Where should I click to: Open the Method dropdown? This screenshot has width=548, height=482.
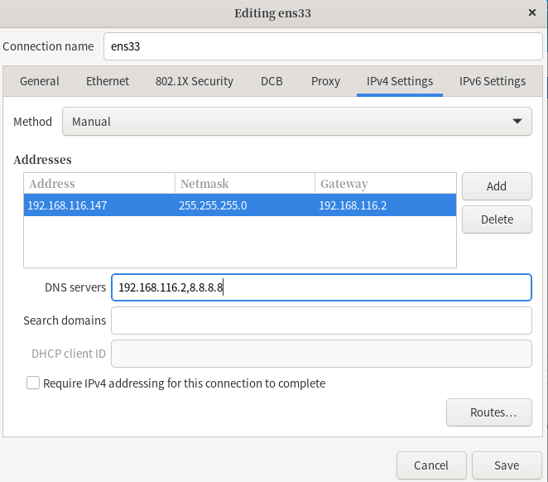pyautogui.click(x=297, y=122)
